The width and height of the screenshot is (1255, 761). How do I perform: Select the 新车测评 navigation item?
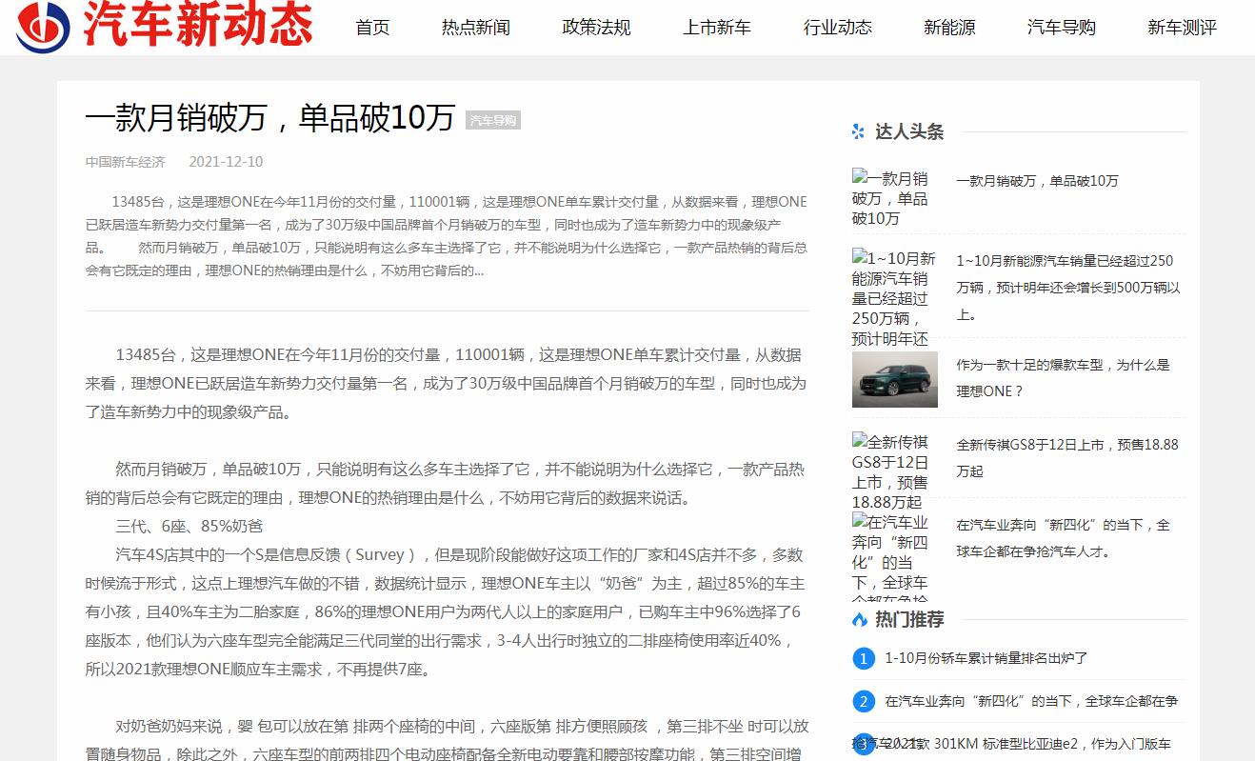[1183, 28]
